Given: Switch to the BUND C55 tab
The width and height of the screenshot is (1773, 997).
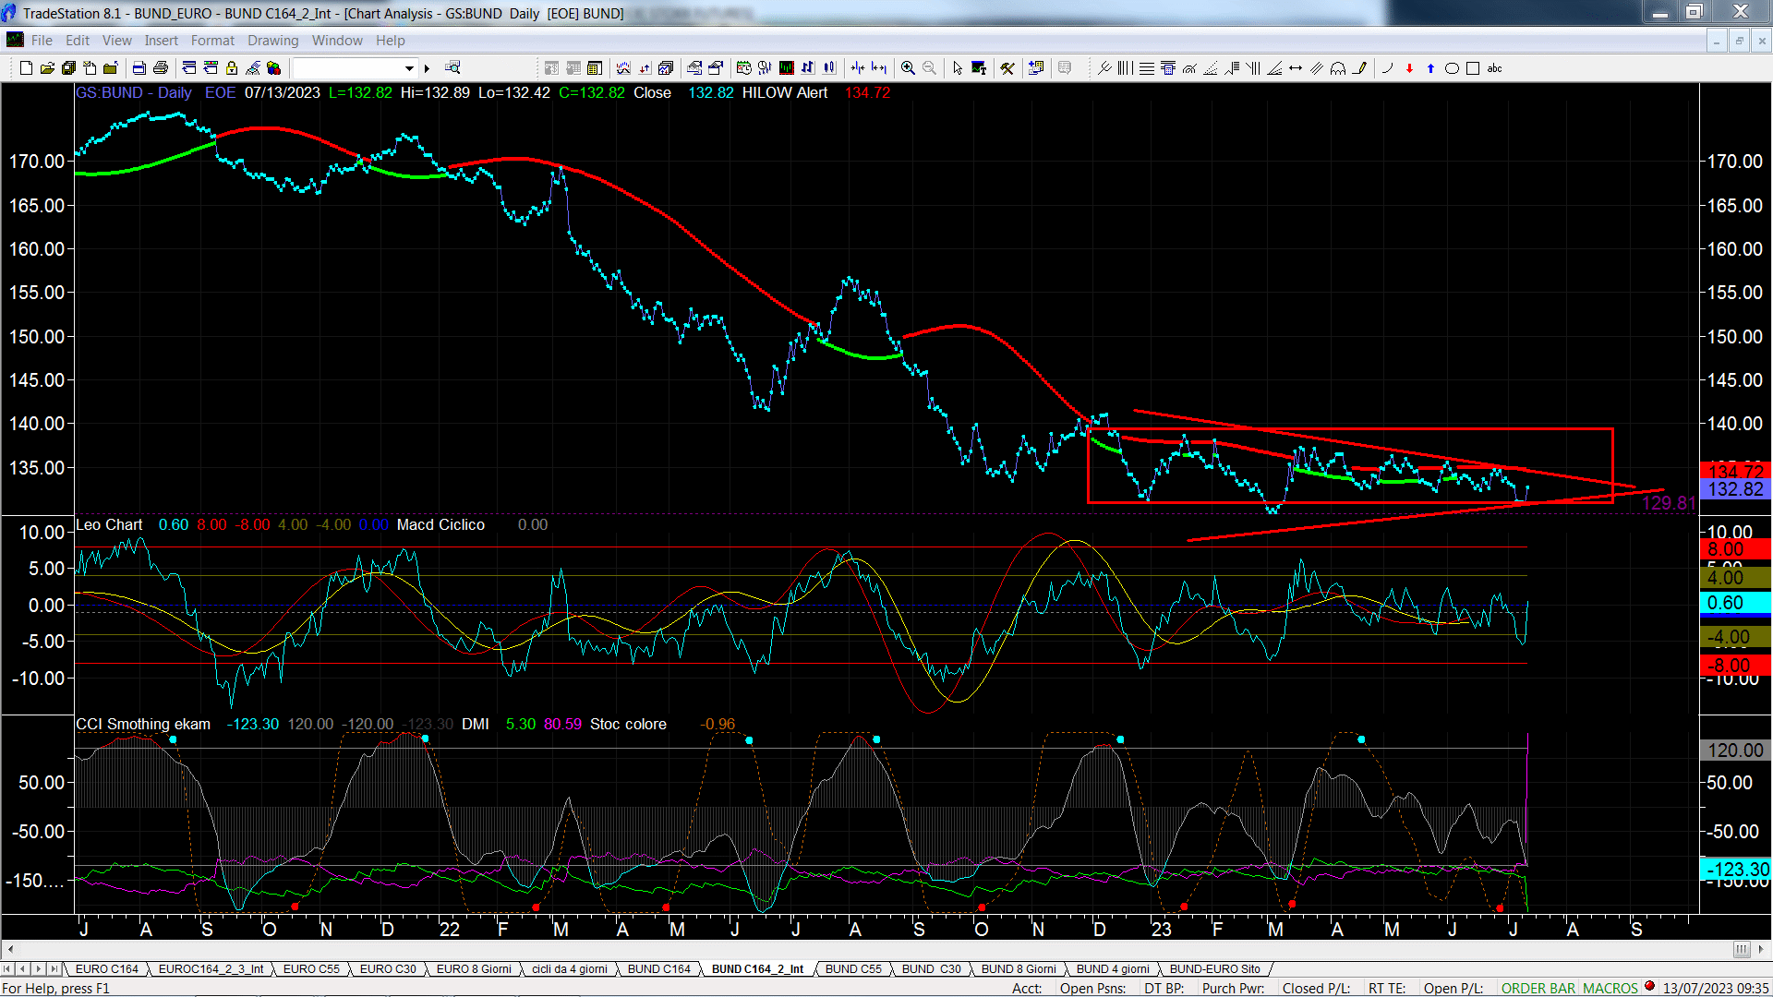Looking at the screenshot, I should click(x=853, y=969).
